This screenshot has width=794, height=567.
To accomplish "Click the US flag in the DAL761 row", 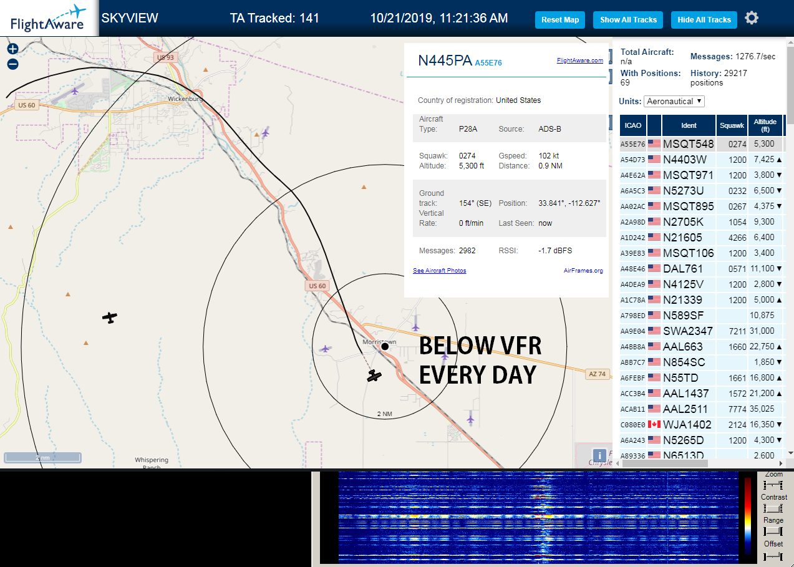I will 654,268.
